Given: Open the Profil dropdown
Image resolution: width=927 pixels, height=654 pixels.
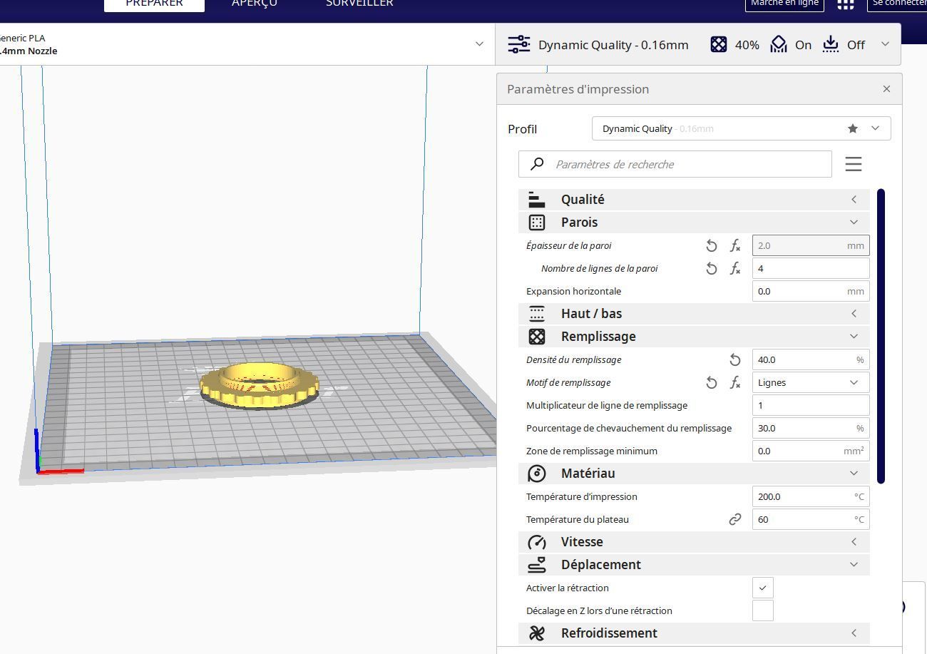Looking at the screenshot, I should click(741, 128).
